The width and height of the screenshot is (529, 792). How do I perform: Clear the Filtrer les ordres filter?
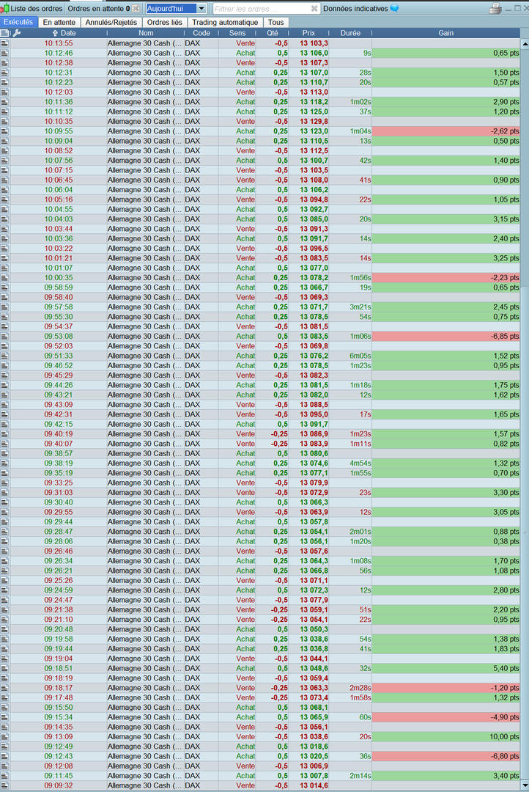(x=314, y=9)
